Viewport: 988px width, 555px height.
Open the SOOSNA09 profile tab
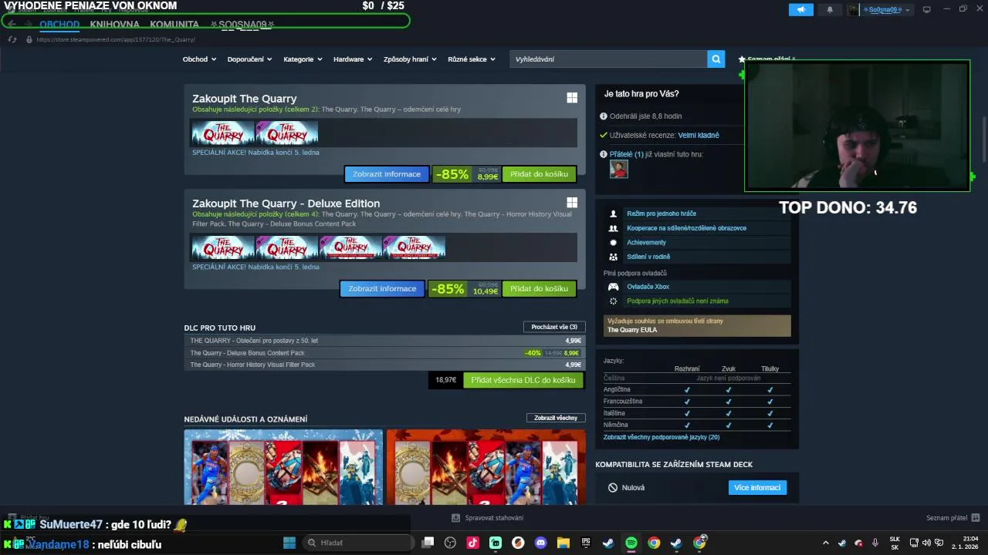point(242,25)
